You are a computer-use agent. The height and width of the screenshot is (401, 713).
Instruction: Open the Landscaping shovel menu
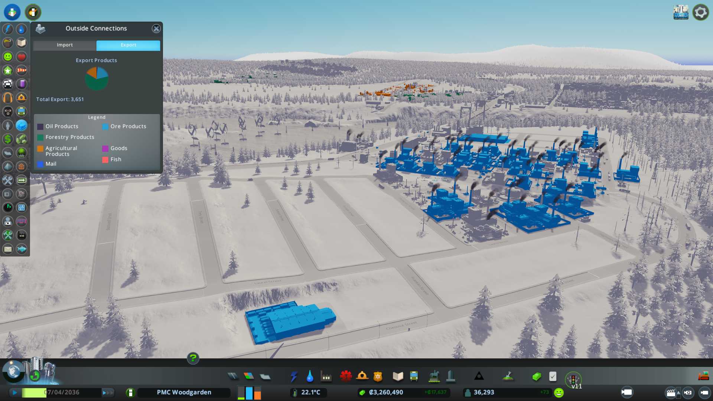click(x=508, y=376)
